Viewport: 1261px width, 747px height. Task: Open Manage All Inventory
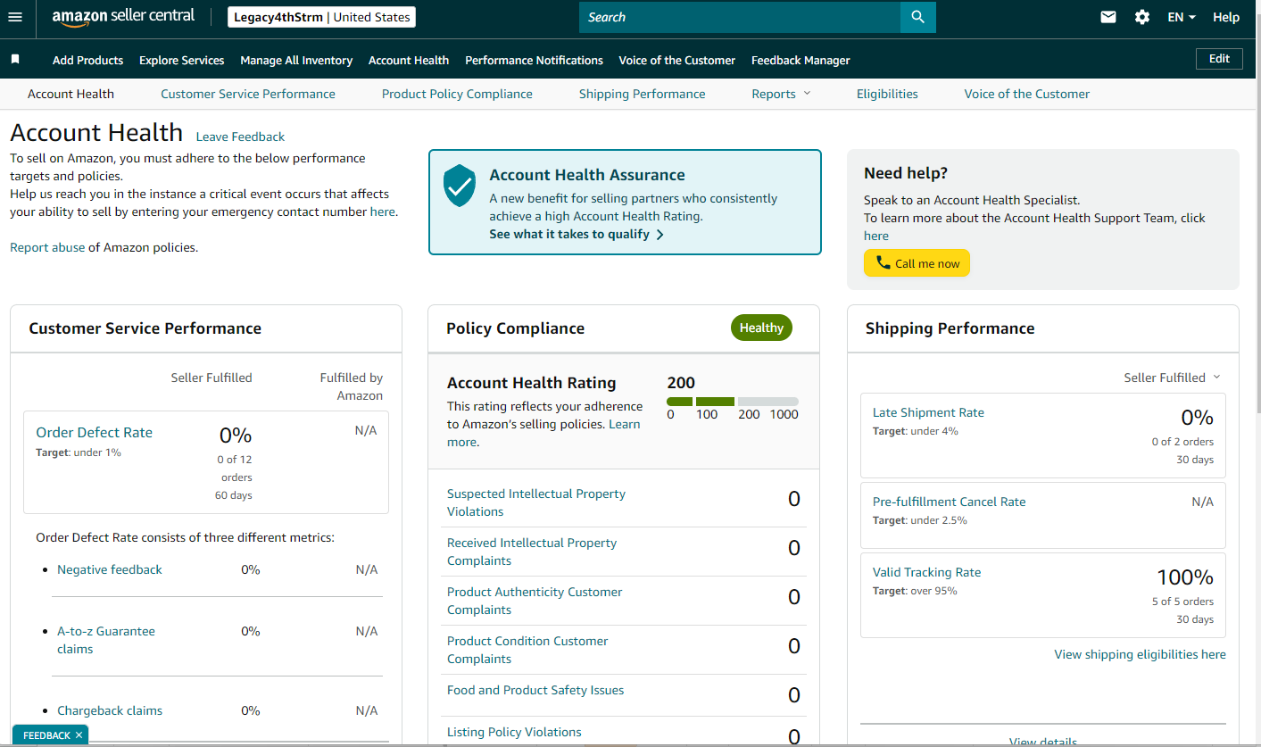296,60
